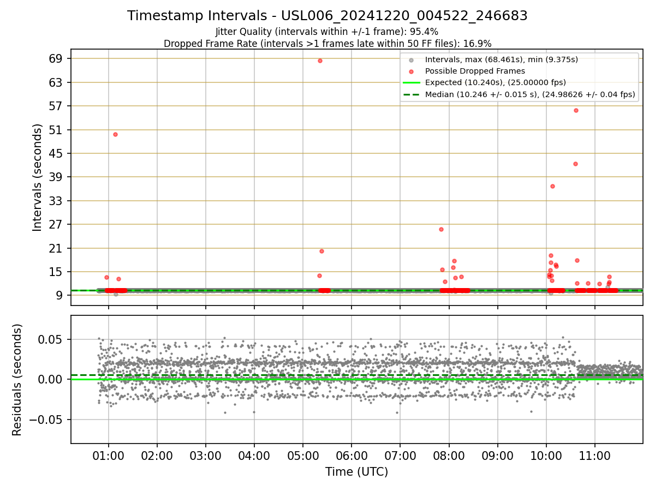Click legend entry Median (10.246 +/- 0.015 s)
The height and width of the screenshot is (491, 655).
tap(530, 94)
